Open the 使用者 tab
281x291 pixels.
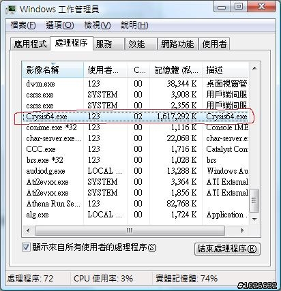coord(214,44)
